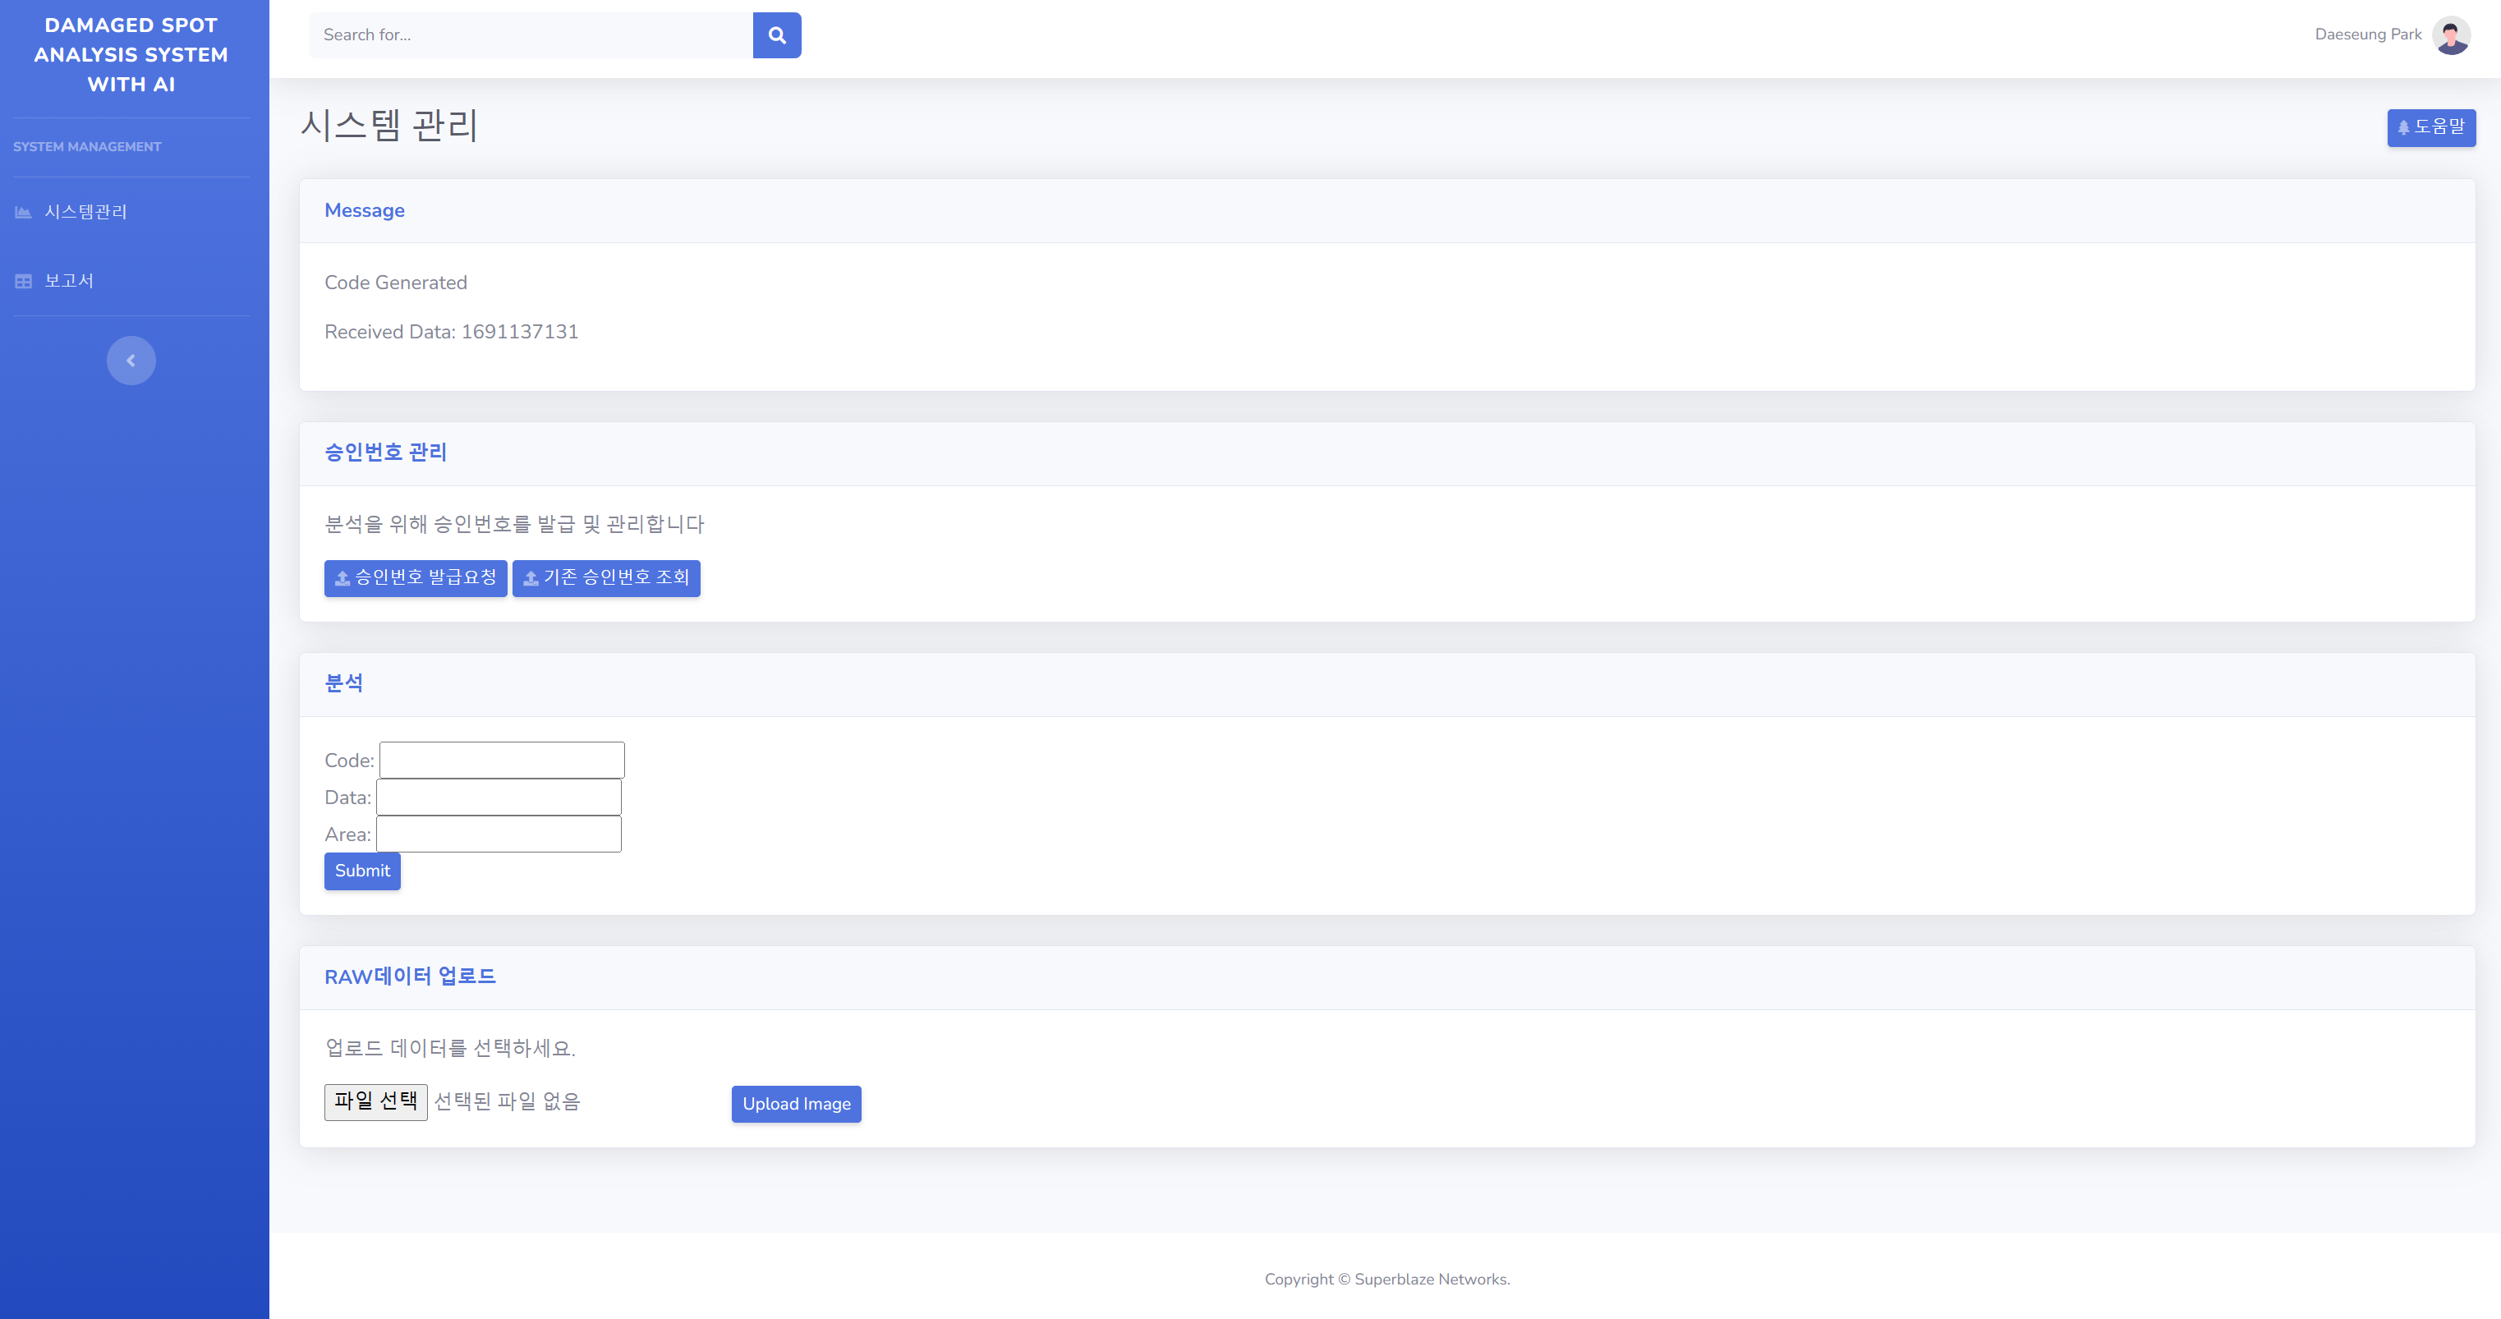The width and height of the screenshot is (2501, 1319).
Task: Click the chart icon next to 시스템관리
Action: tap(23, 212)
